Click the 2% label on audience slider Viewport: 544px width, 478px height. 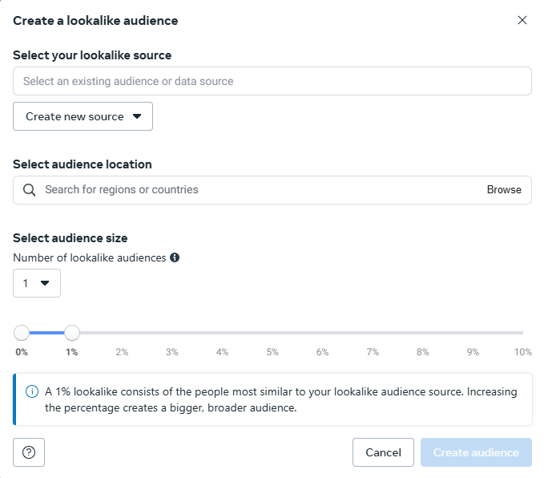tap(122, 352)
